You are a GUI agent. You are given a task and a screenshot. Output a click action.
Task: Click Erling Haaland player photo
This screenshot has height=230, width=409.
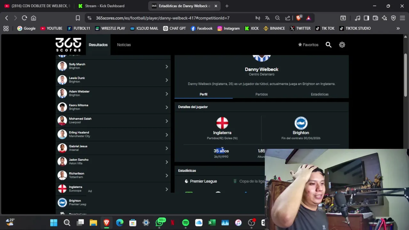62,134
